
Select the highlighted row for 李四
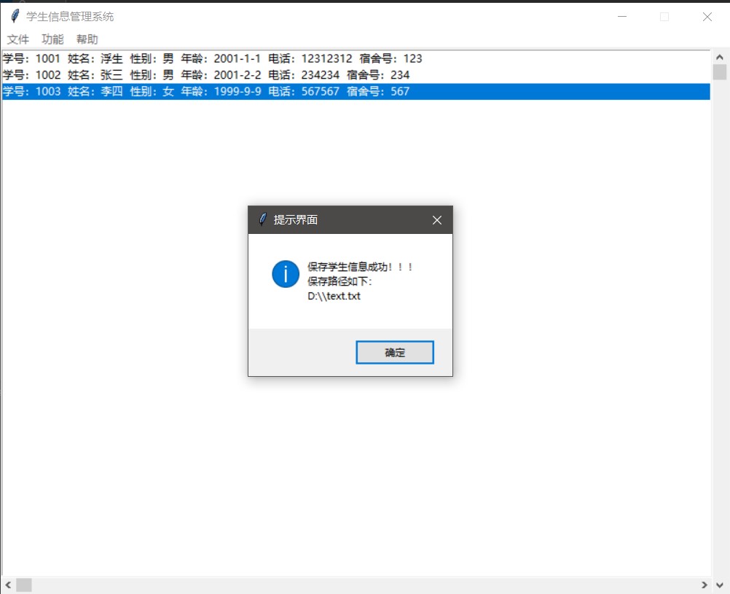356,91
